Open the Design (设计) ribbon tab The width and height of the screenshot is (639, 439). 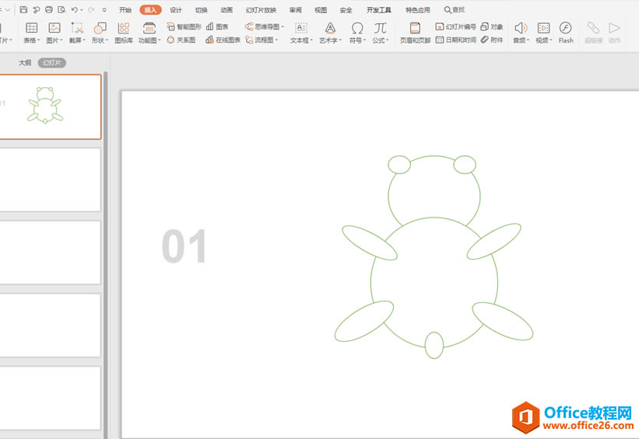point(176,10)
